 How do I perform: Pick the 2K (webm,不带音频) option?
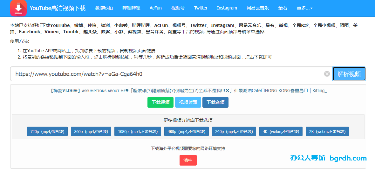tap(327, 131)
